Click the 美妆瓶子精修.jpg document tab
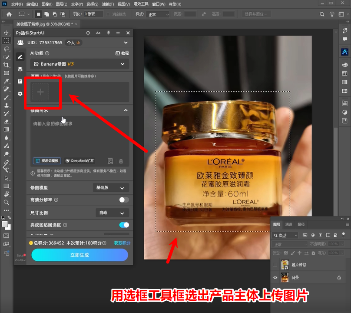 [44, 24]
